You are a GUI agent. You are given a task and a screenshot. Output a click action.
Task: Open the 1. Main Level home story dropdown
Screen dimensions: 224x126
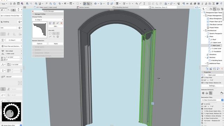(x=12, y=54)
